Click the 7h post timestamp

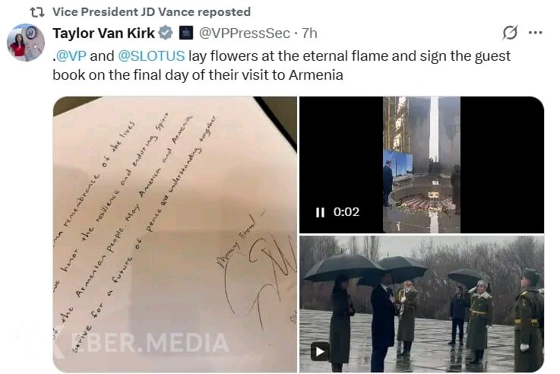(x=309, y=33)
